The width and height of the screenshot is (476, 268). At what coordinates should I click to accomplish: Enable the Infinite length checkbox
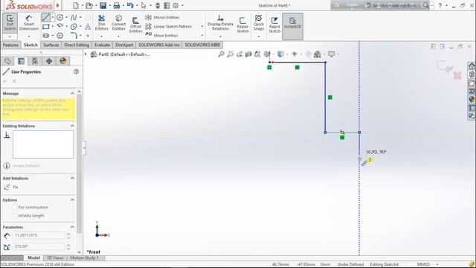[x=15, y=215]
